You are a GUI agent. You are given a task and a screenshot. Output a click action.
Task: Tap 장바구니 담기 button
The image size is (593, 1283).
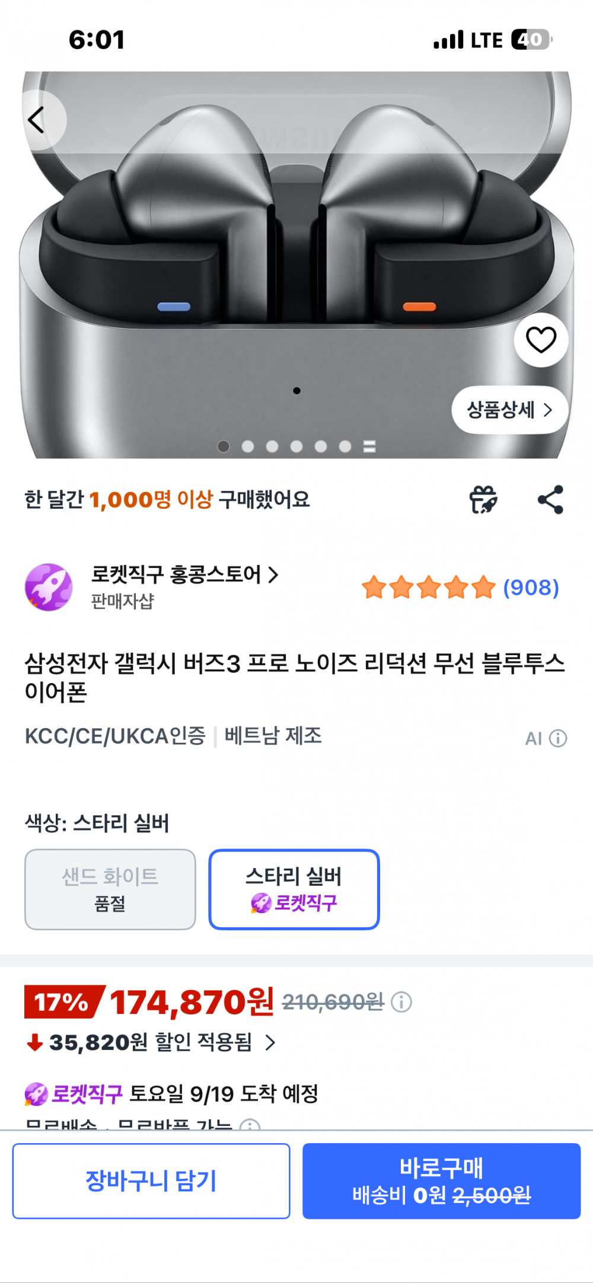pyautogui.click(x=151, y=1181)
